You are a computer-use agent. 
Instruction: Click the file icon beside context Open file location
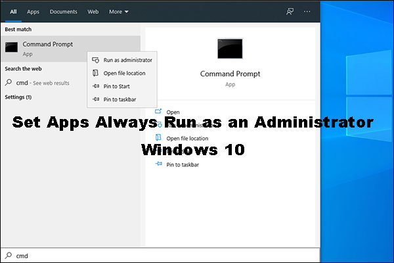pos(95,73)
